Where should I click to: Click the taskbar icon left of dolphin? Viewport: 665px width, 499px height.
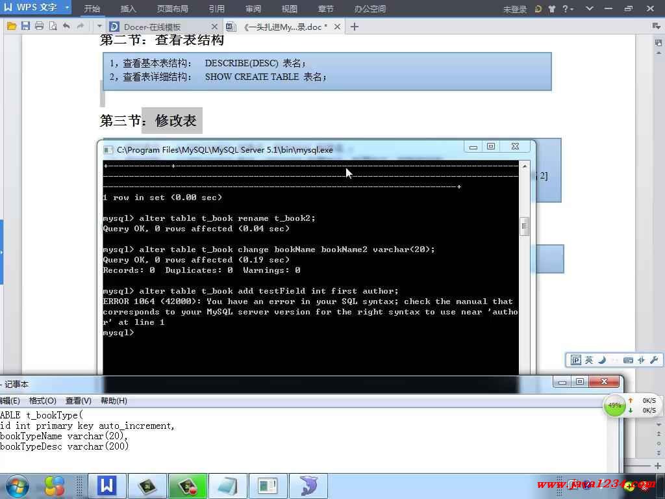268,486
